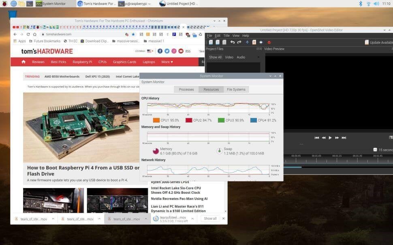Import files with the blue plus icon
The image size is (393, 245).
(247, 42)
